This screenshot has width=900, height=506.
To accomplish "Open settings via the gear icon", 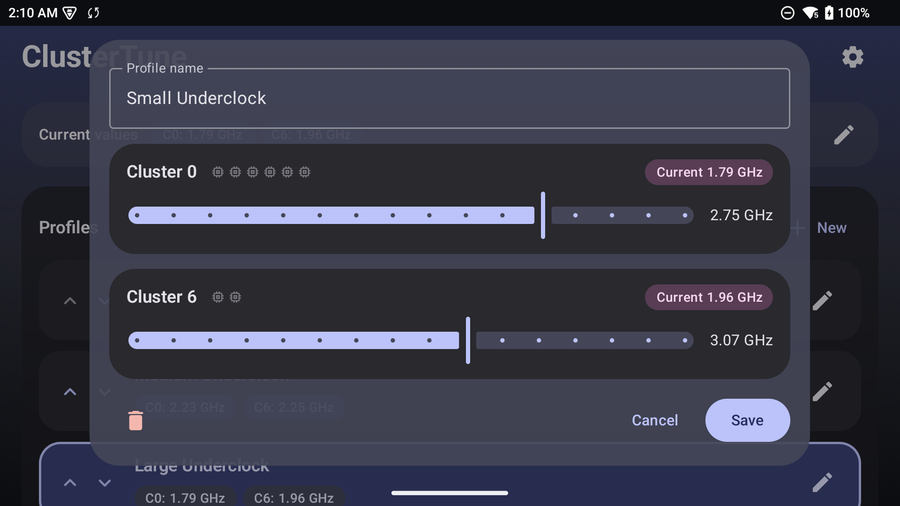I will click(x=853, y=57).
